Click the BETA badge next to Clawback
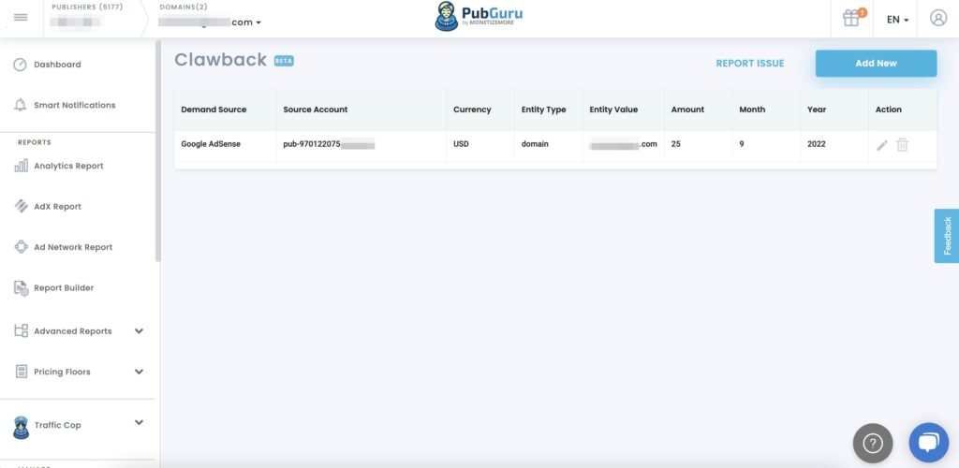This screenshot has width=959, height=468. click(284, 61)
